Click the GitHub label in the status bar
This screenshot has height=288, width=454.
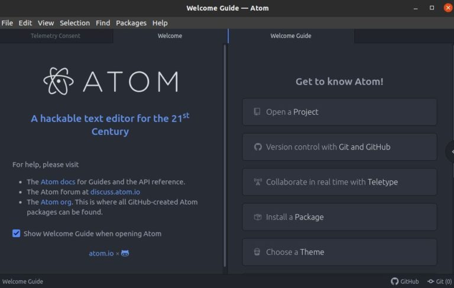410,281
